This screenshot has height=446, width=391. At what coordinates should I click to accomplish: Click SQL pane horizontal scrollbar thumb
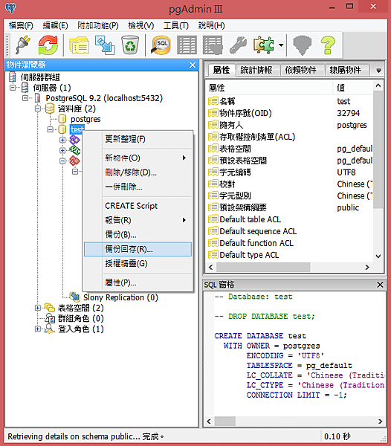tap(225, 421)
